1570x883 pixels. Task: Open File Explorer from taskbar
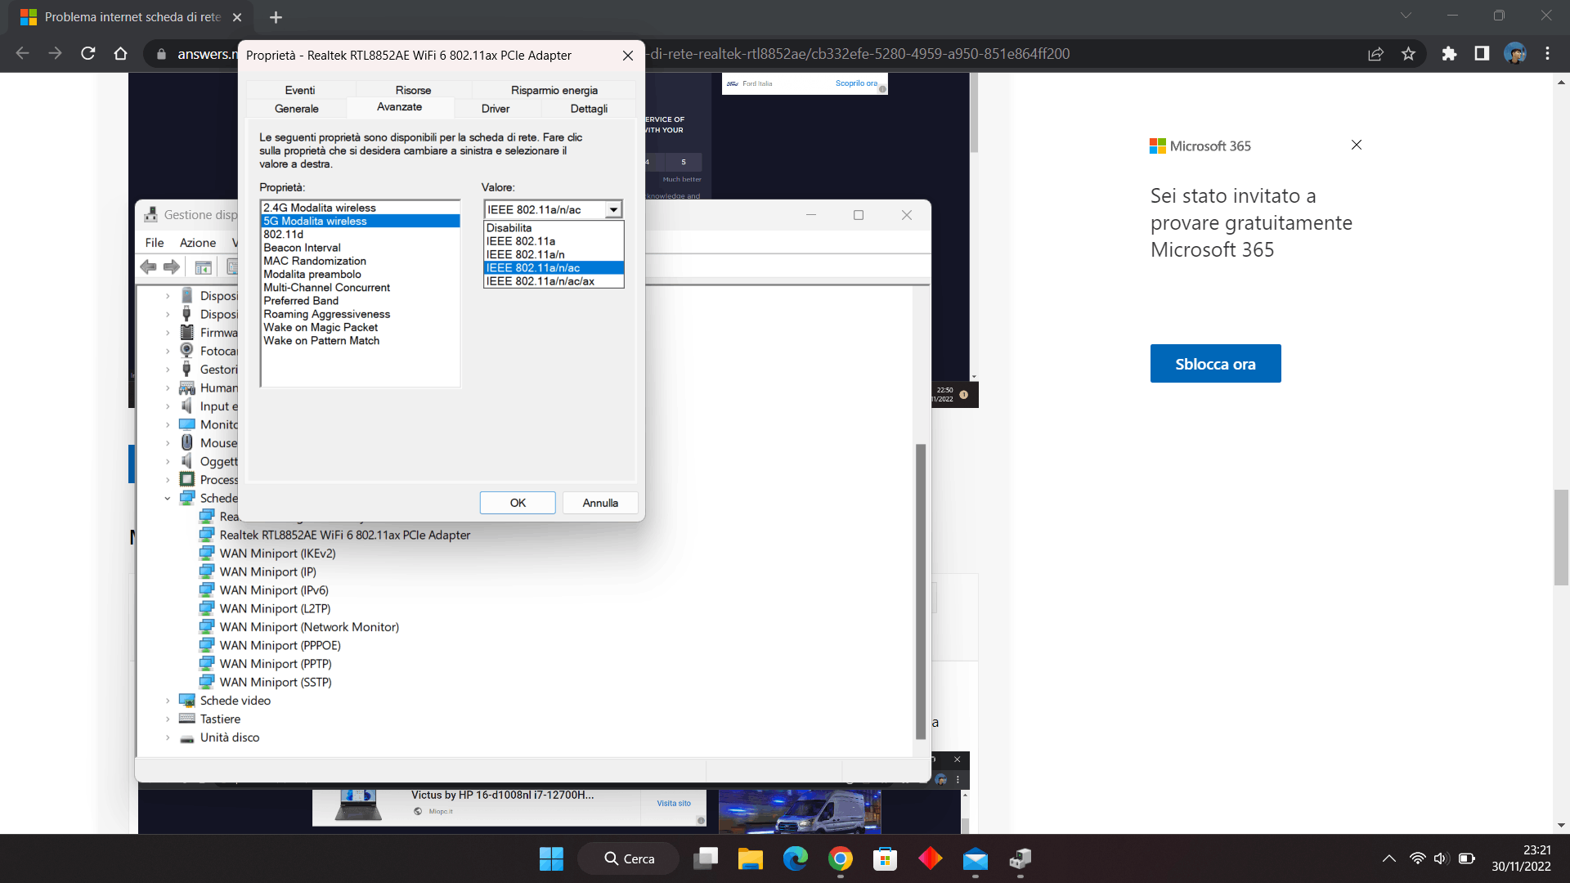pyautogui.click(x=750, y=859)
